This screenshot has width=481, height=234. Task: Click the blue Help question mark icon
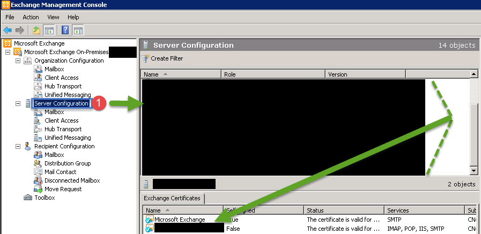pyautogui.click(x=65, y=30)
